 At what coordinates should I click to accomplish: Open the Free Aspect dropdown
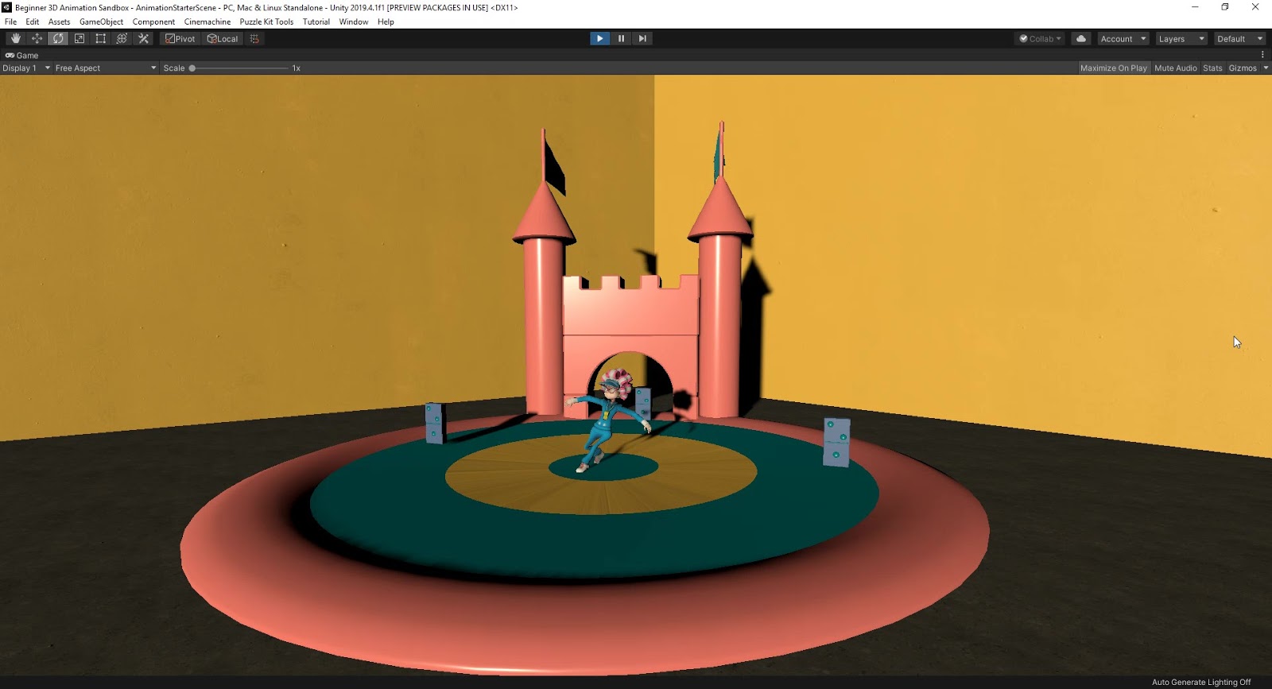click(105, 68)
